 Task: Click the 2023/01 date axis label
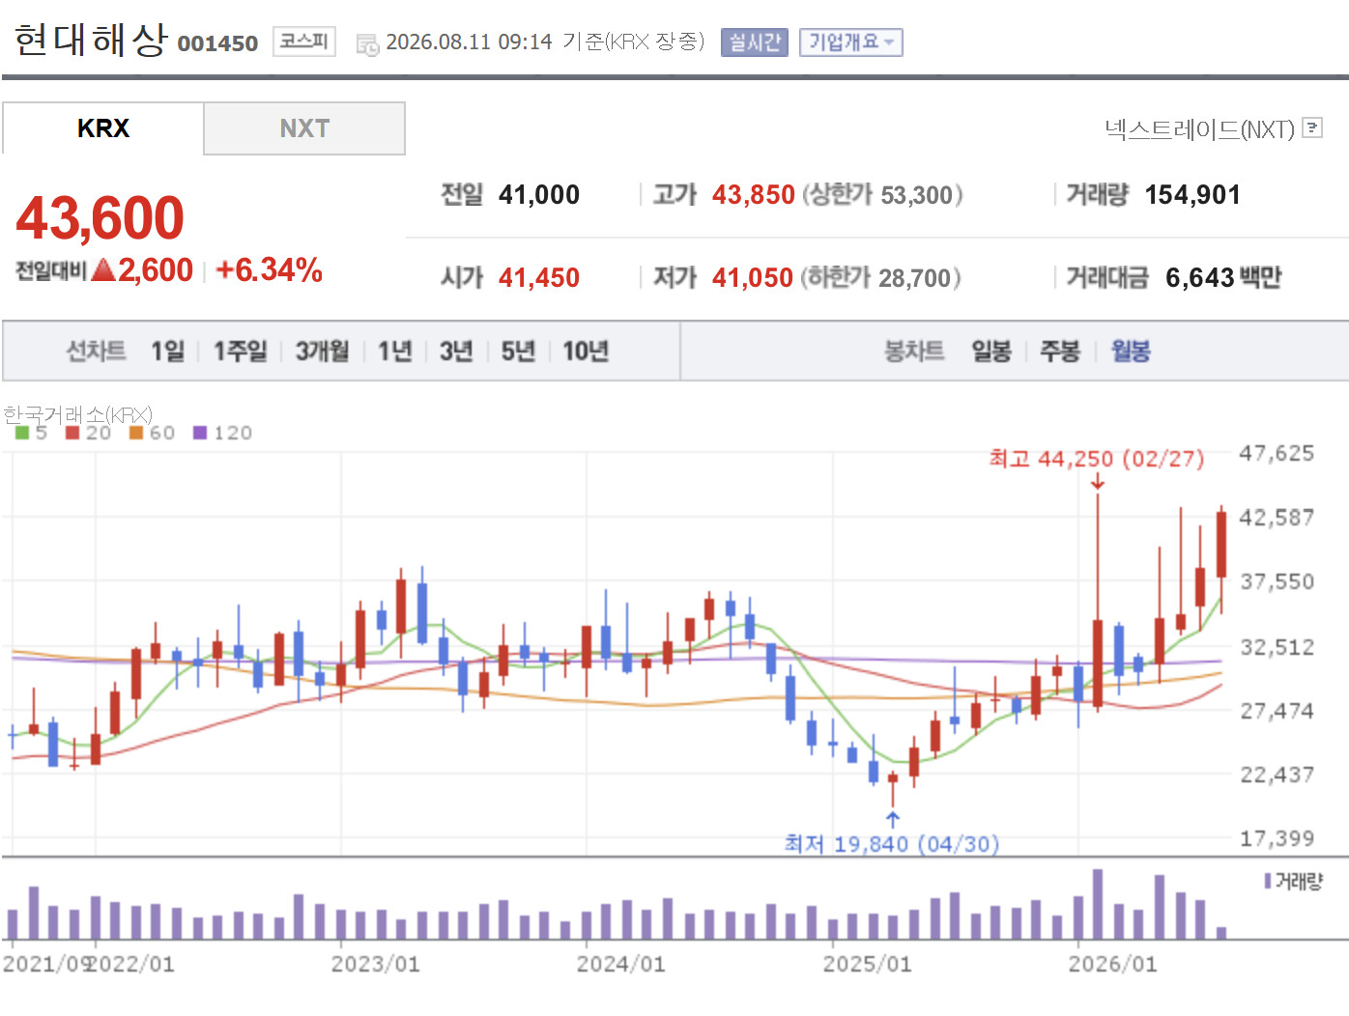pyautogui.click(x=376, y=964)
